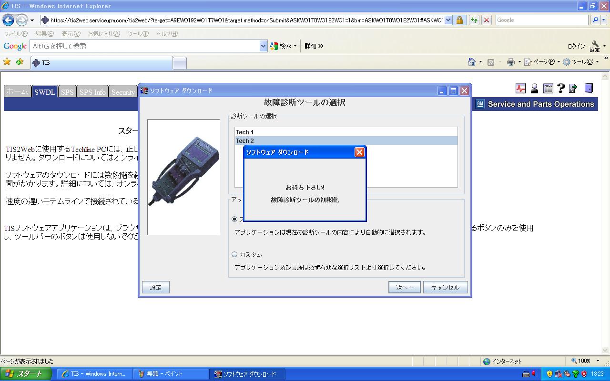This screenshot has height=381, width=610.
Task: Click the question mark help icon
Action: [x=561, y=88]
